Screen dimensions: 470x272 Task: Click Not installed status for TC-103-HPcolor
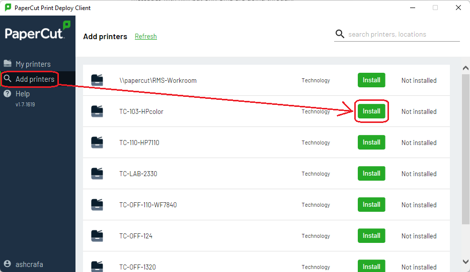click(x=419, y=111)
